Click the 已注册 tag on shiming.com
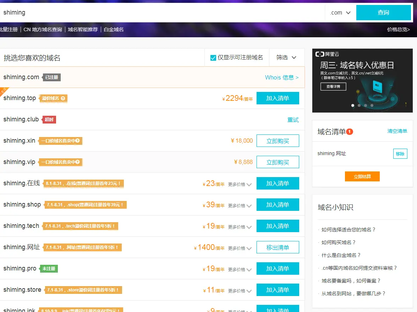417x312 pixels. 51,77
